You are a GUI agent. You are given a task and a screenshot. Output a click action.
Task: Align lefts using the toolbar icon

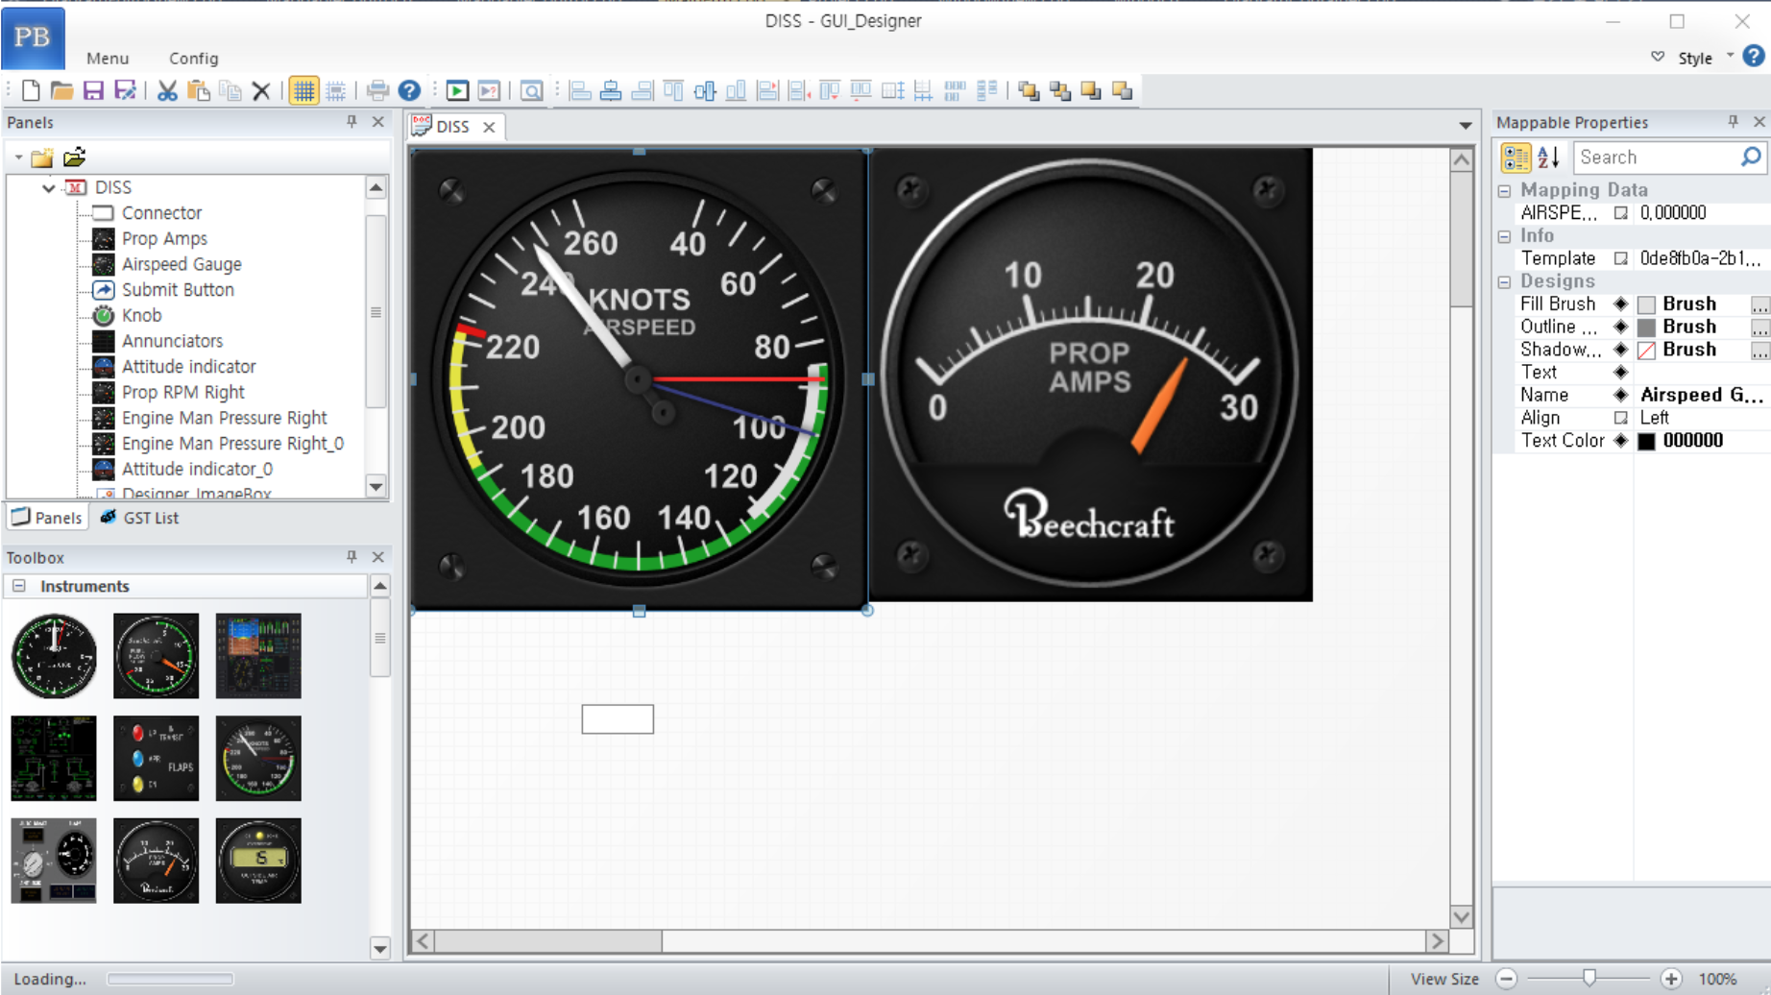580,90
